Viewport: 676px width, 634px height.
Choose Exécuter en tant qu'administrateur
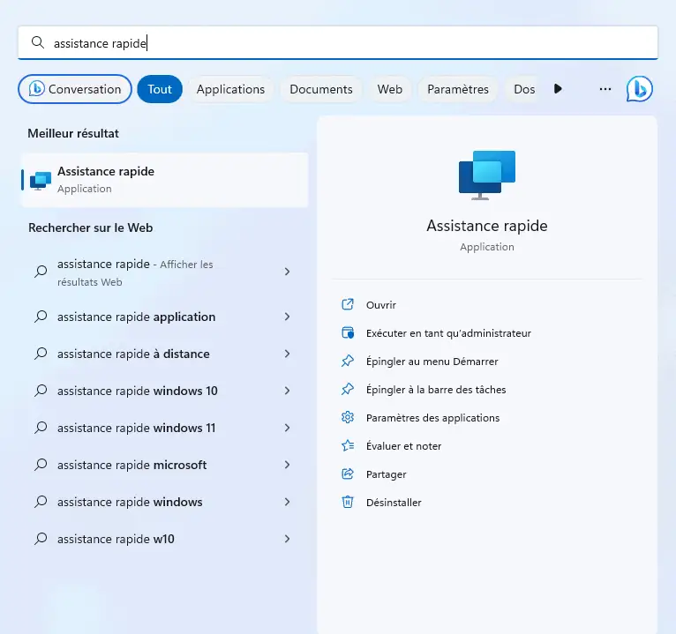pyautogui.click(x=448, y=333)
